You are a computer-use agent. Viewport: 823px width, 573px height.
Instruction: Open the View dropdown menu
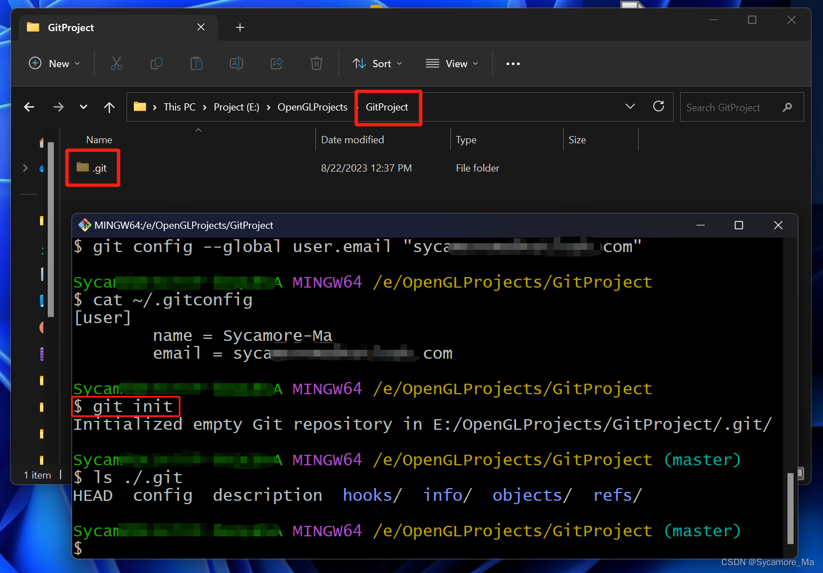pyautogui.click(x=452, y=63)
